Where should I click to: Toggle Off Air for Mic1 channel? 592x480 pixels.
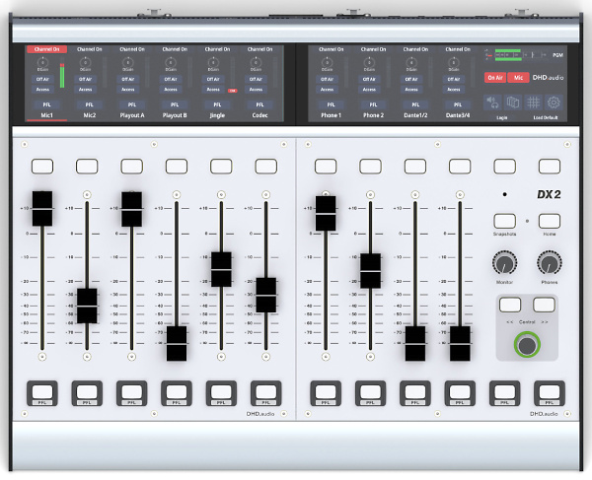[x=42, y=79]
